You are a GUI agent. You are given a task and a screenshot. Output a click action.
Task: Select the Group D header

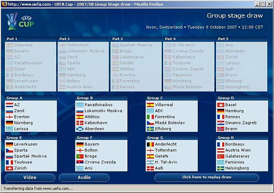click(x=227, y=98)
